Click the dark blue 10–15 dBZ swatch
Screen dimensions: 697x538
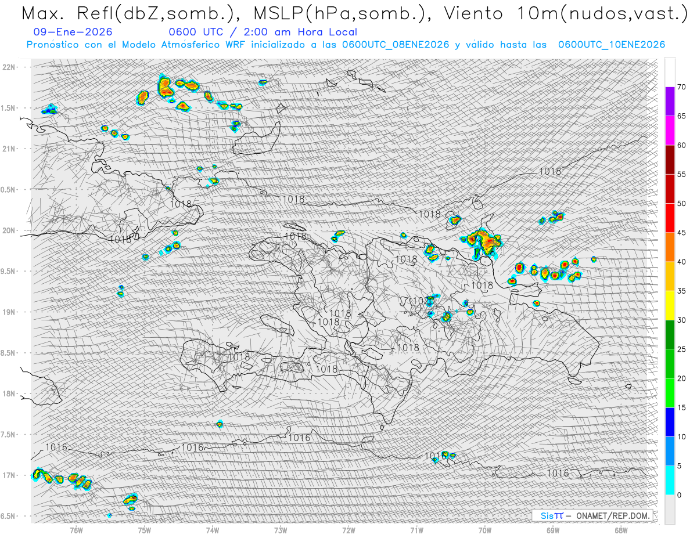tap(670, 422)
